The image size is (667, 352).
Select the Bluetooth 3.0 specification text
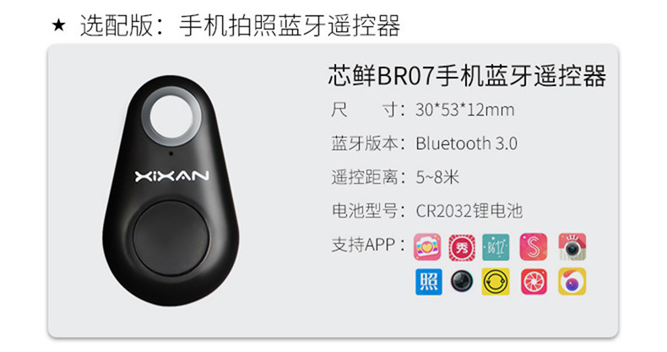click(x=467, y=144)
